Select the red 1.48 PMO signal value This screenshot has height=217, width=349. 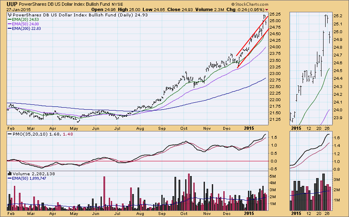(x=68, y=134)
